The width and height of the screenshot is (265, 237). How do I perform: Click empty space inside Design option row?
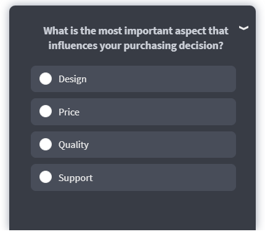click(160, 79)
